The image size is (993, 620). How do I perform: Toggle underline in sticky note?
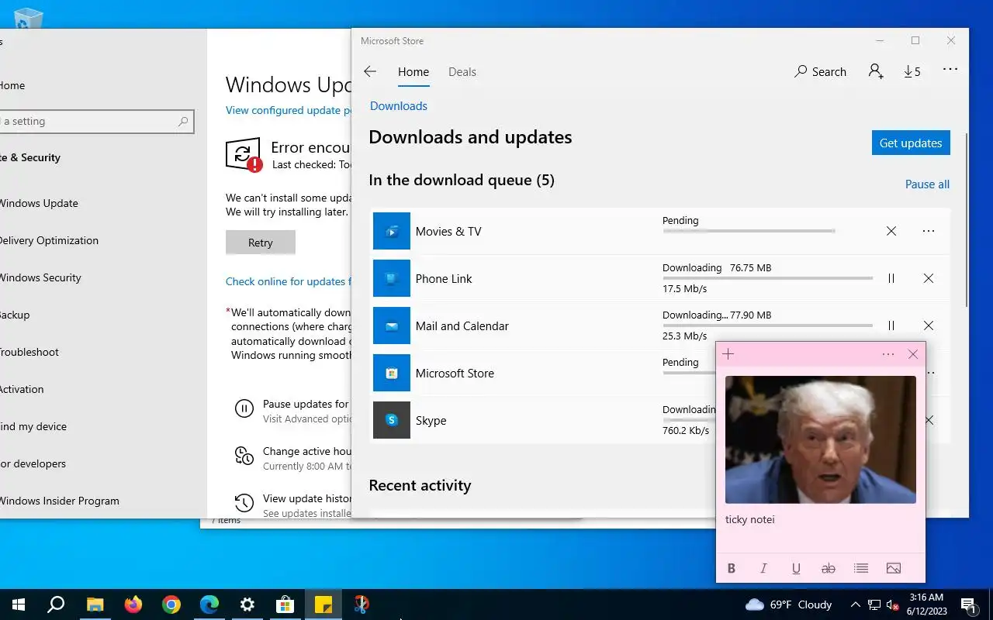click(x=796, y=568)
